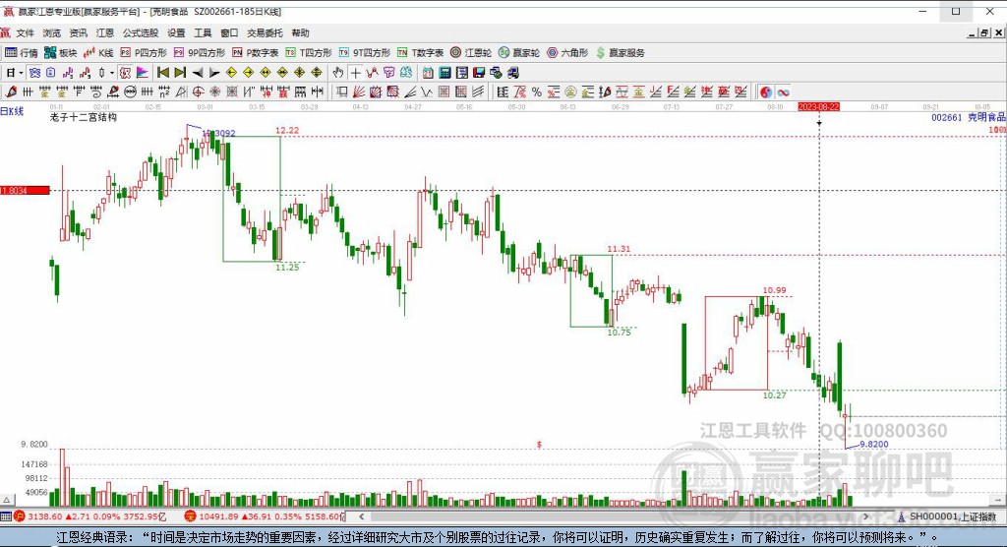This screenshot has height=547, width=1007.
Task: Jump to first bar icon
Action: tap(163, 73)
